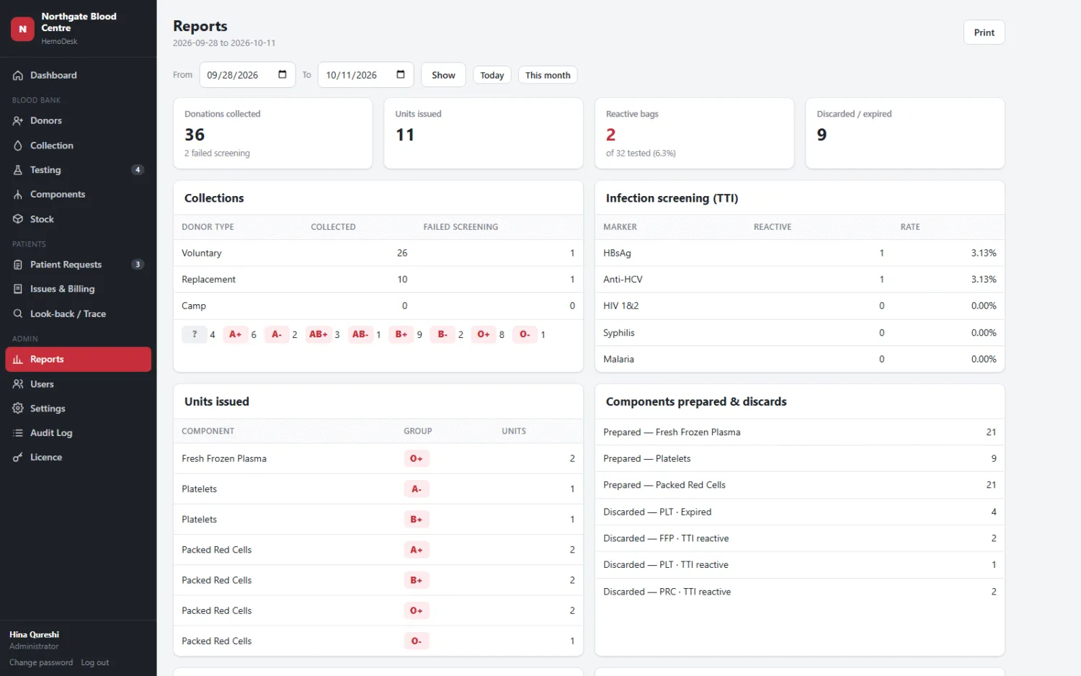Click 'Fresh Frozen Plasma' in Units issued
1081x676 pixels.
point(378,458)
